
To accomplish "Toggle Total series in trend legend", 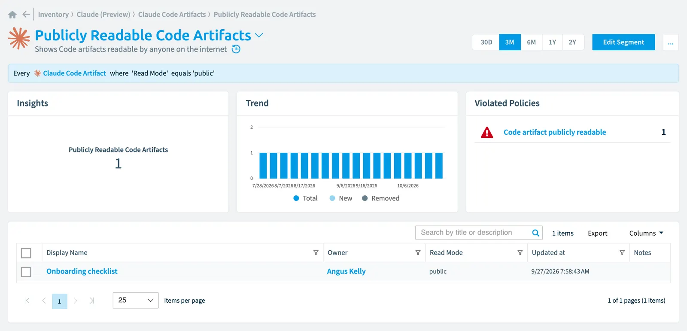I will click(305, 198).
